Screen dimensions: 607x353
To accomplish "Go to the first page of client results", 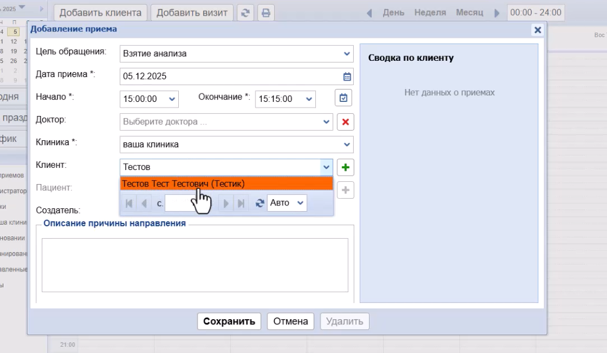I will click(x=129, y=203).
